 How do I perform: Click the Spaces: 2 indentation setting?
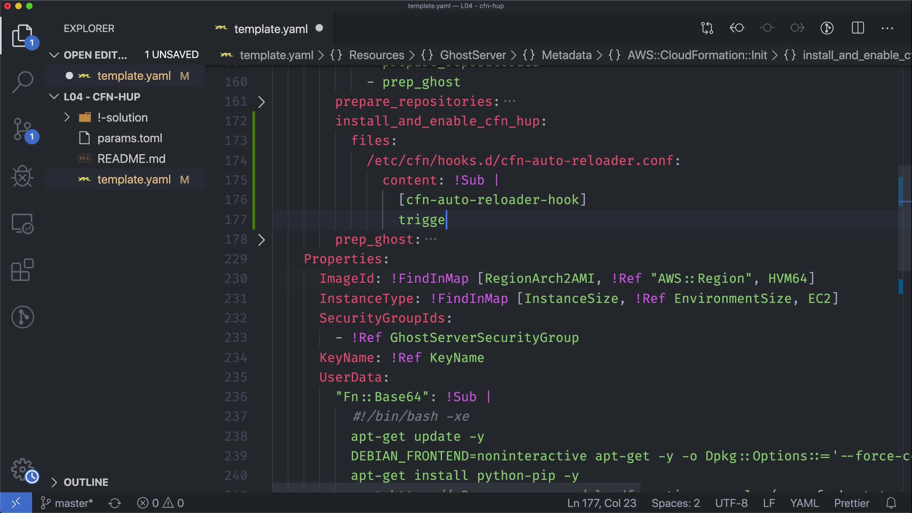click(x=675, y=503)
